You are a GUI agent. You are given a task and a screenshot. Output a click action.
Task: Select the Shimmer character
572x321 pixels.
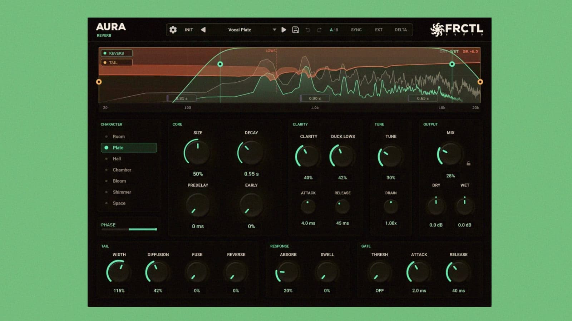click(129, 192)
